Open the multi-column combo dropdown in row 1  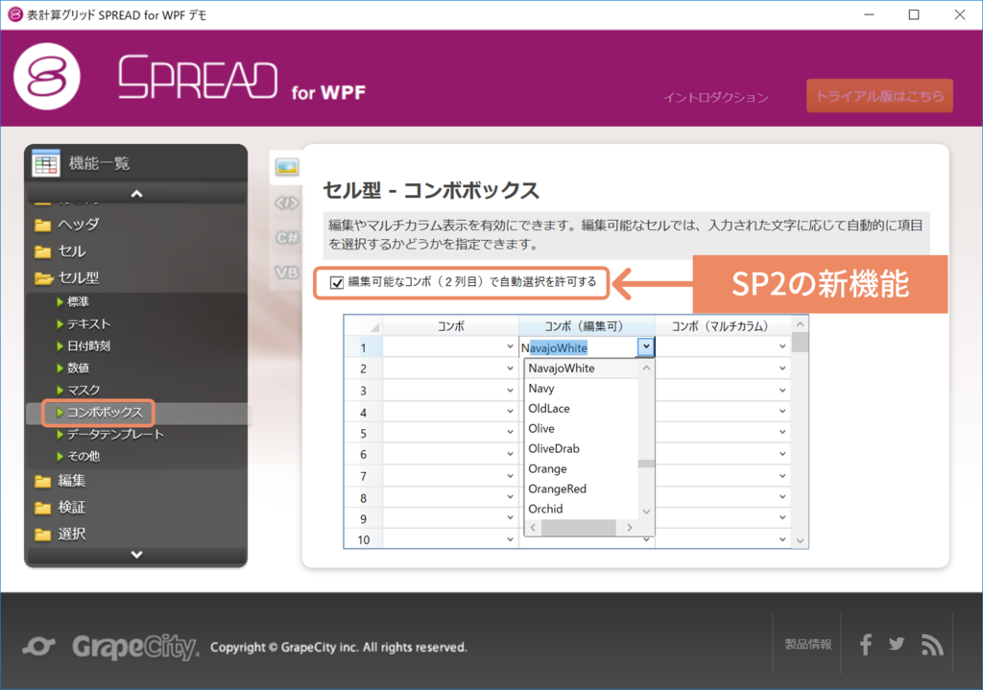coord(782,346)
